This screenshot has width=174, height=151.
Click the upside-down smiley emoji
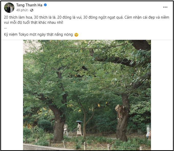tap(76, 35)
